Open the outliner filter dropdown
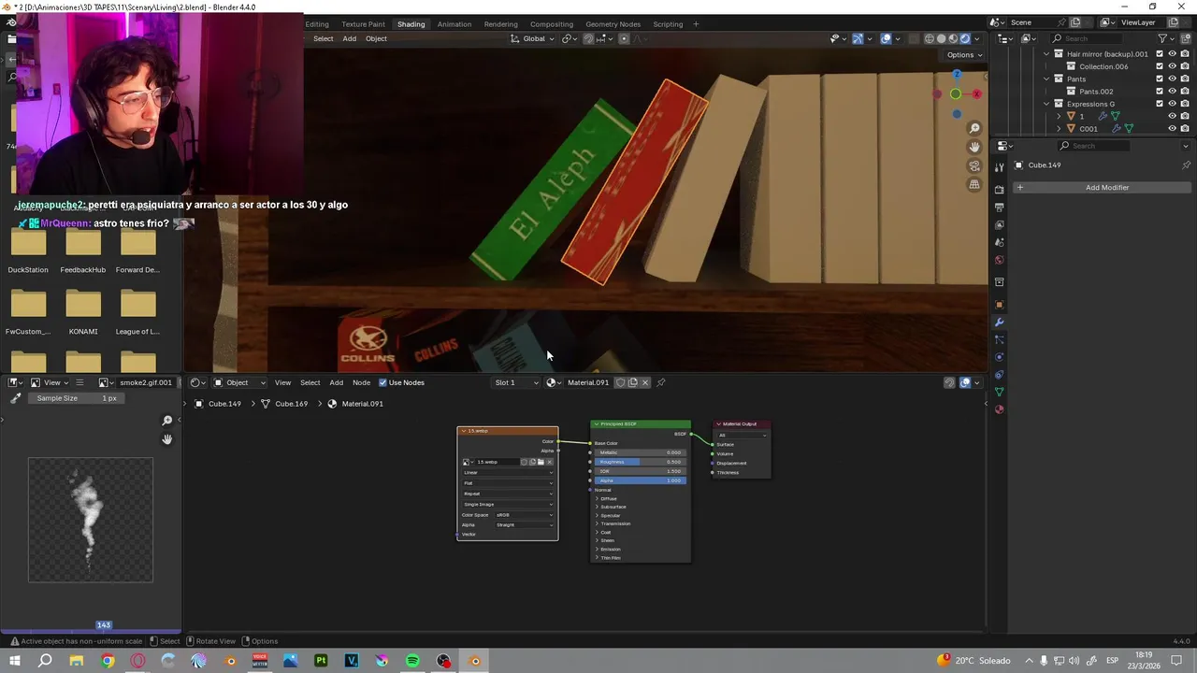The image size is (1197, 673). tap(1166, 38)
